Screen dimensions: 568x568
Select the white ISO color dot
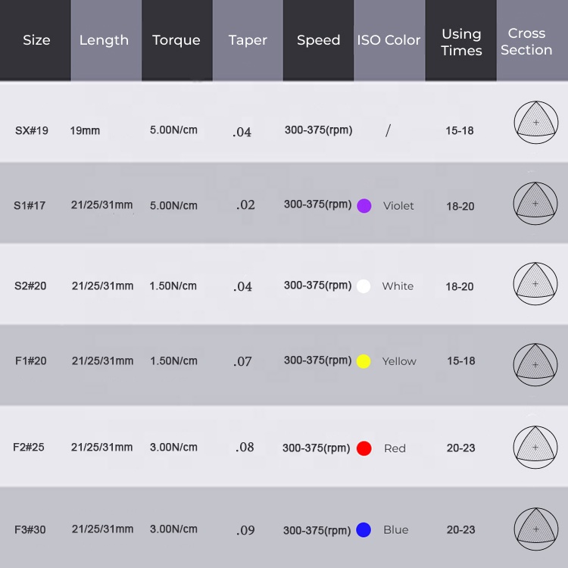pyautogui.click(x=364, y=286)
